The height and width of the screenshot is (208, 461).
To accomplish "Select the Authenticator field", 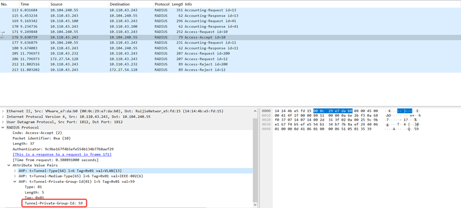I will click(63, 149).
